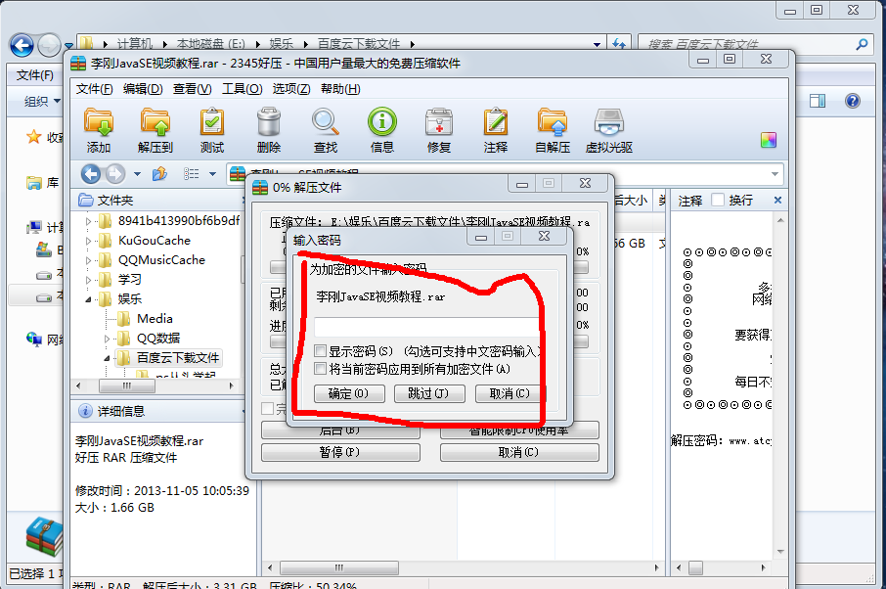The image size is (886, 589).
Task: Open the 好压 address path dropdown
Action: click(x=775, y=173)
